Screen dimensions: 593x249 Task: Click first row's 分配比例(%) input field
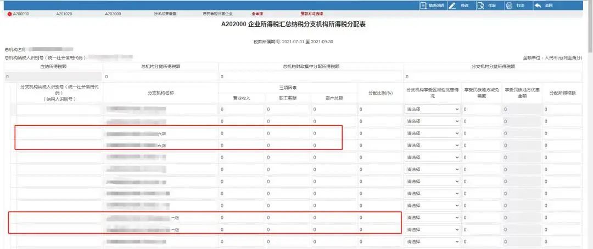380,109
